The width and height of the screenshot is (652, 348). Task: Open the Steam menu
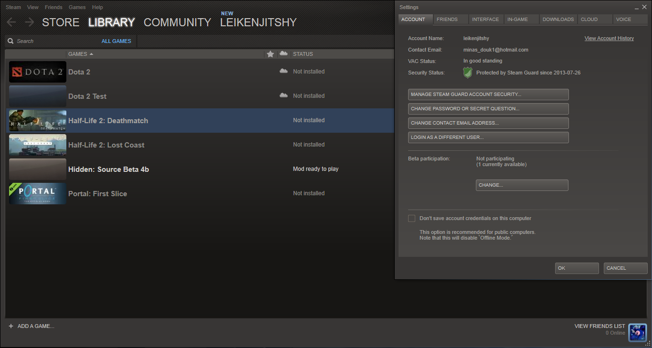pyautogui.click(x=13, y=7)
